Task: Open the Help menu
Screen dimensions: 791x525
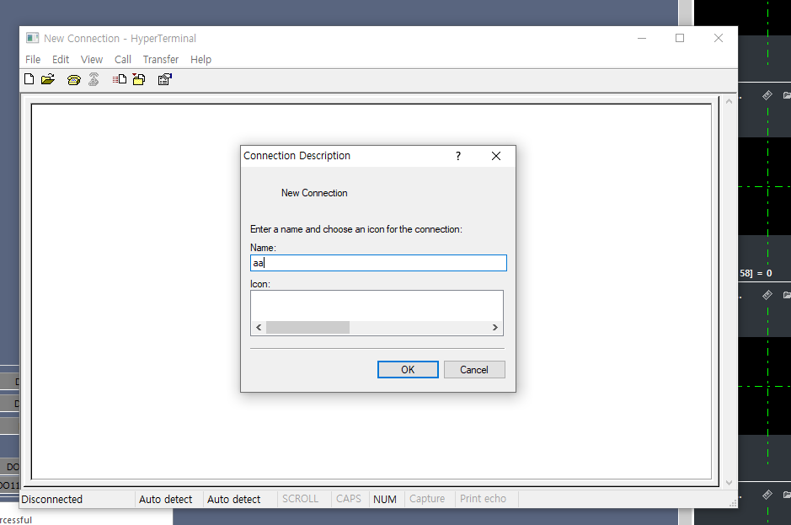Action: point(200,60)
